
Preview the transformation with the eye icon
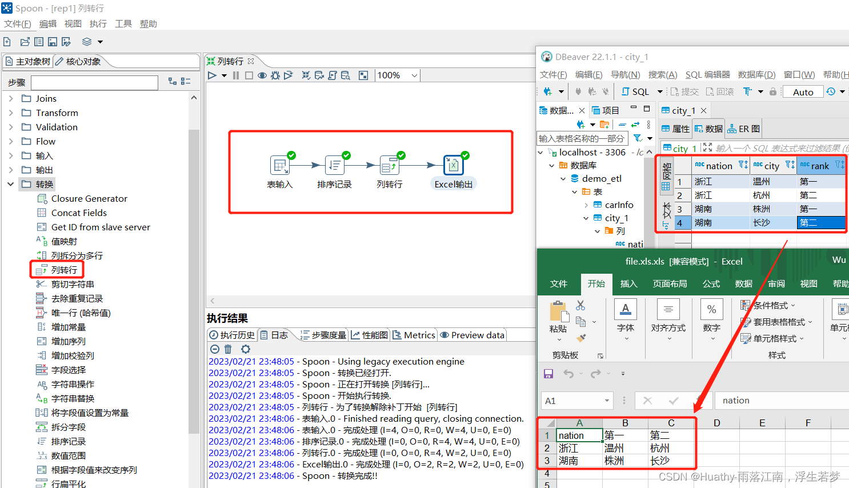(262, 75)
